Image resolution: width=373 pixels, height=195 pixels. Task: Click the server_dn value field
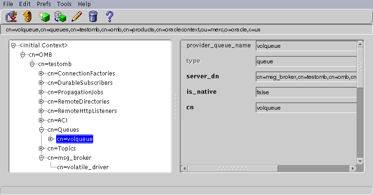306,76
